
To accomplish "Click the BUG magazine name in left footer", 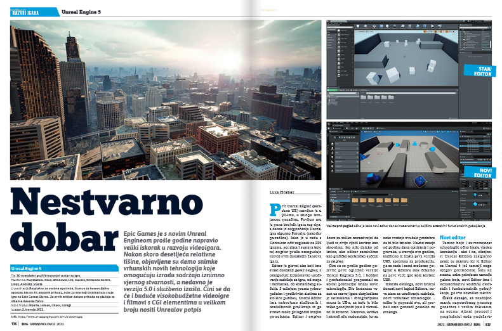I will click(x=25, y=324).
